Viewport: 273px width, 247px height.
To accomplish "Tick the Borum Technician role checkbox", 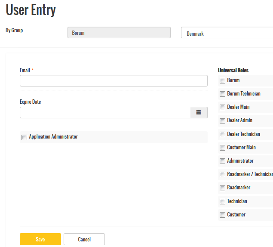I will pos(222,94).
